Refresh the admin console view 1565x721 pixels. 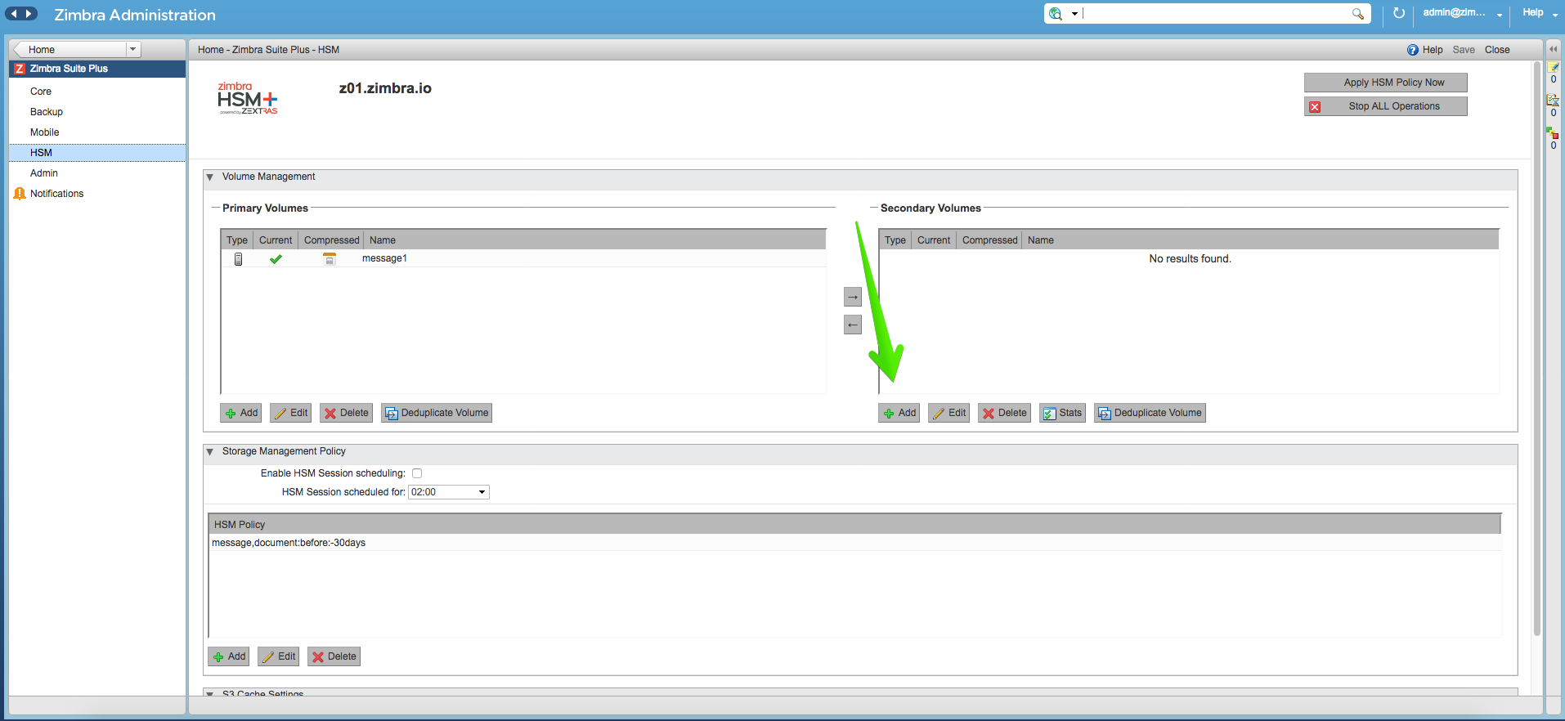click(x=1399, y=13)
